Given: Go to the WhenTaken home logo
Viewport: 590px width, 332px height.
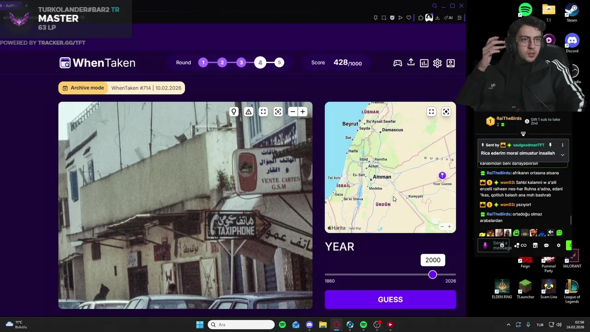Looking at the screenshot, I should (97, 63).
